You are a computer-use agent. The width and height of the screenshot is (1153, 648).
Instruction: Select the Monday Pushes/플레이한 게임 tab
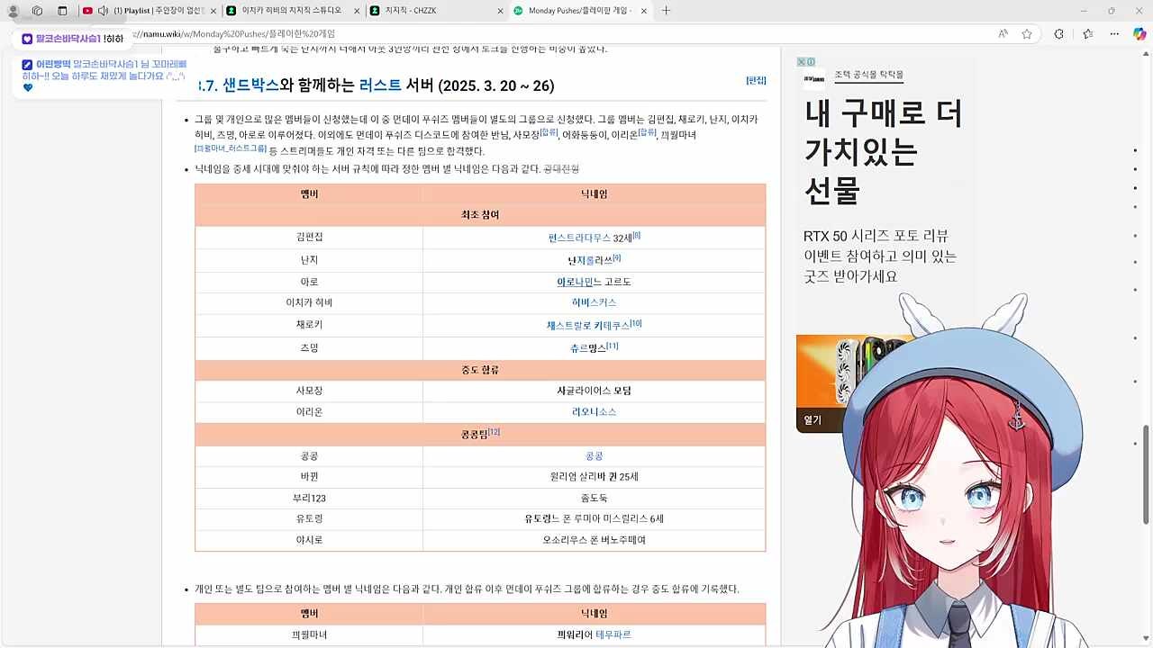coord(581,11)
